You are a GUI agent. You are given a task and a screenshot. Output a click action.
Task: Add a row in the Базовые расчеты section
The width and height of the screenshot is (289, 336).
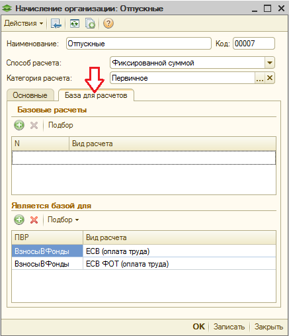pos(19,125)
